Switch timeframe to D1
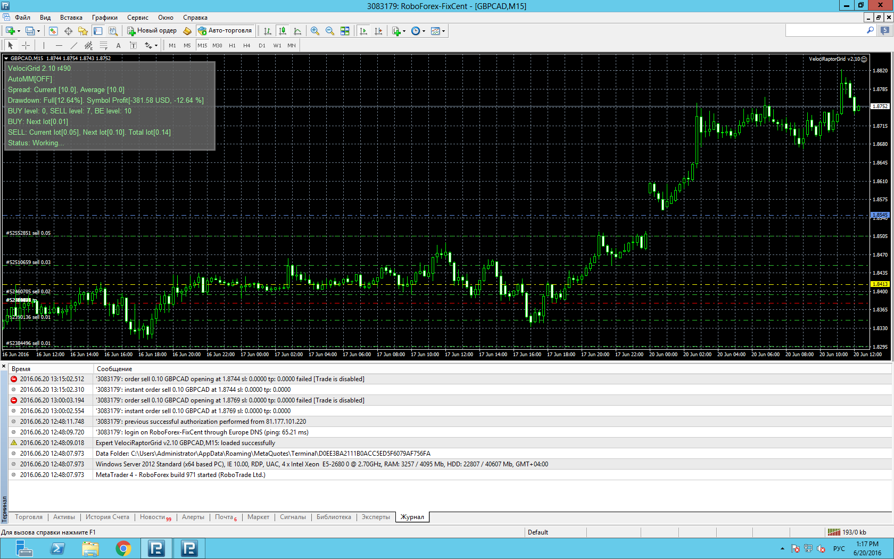 (262, 45)
